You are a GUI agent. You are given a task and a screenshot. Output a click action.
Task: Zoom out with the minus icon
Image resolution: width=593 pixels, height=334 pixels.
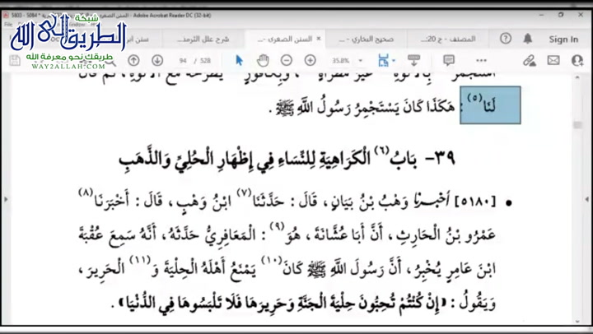[x=287, y=60]
